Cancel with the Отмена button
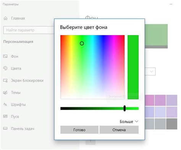The image size is (181, 150). (119, 130)
